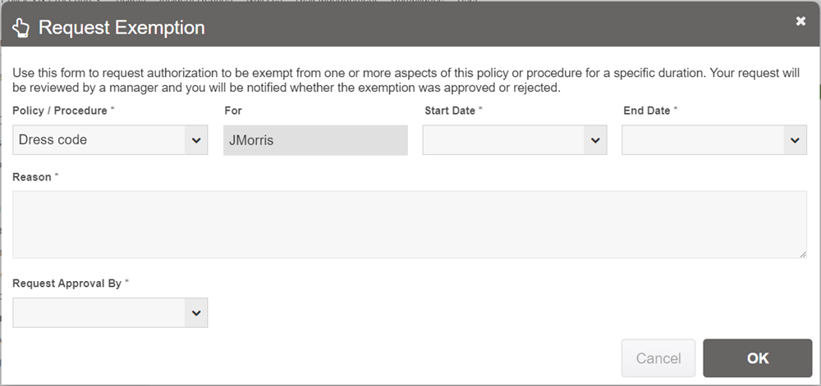Image resolution: width=821 pixels, height=386 pixels.
Task: Click the Request Approval By label
Action: [x=67, y=284]
